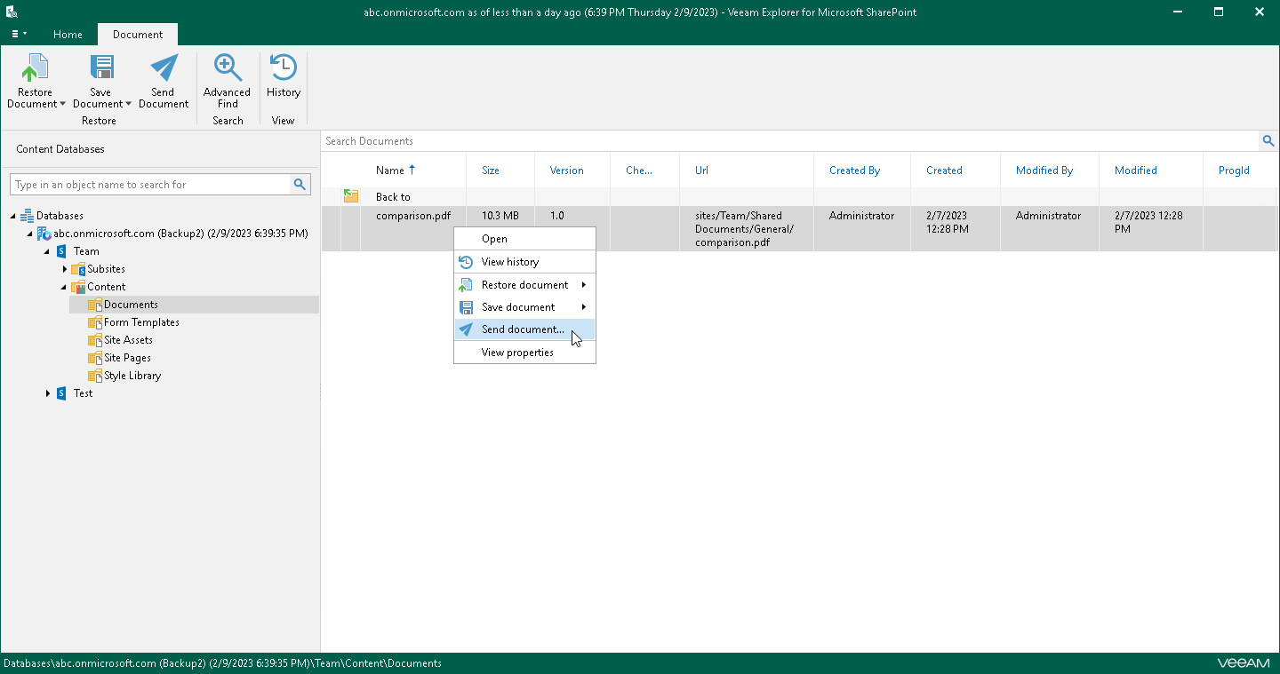Open the hamburger menu top left
Viewport: 1280px width, 674px height.
pyautogui.click(x=18, y=34)
